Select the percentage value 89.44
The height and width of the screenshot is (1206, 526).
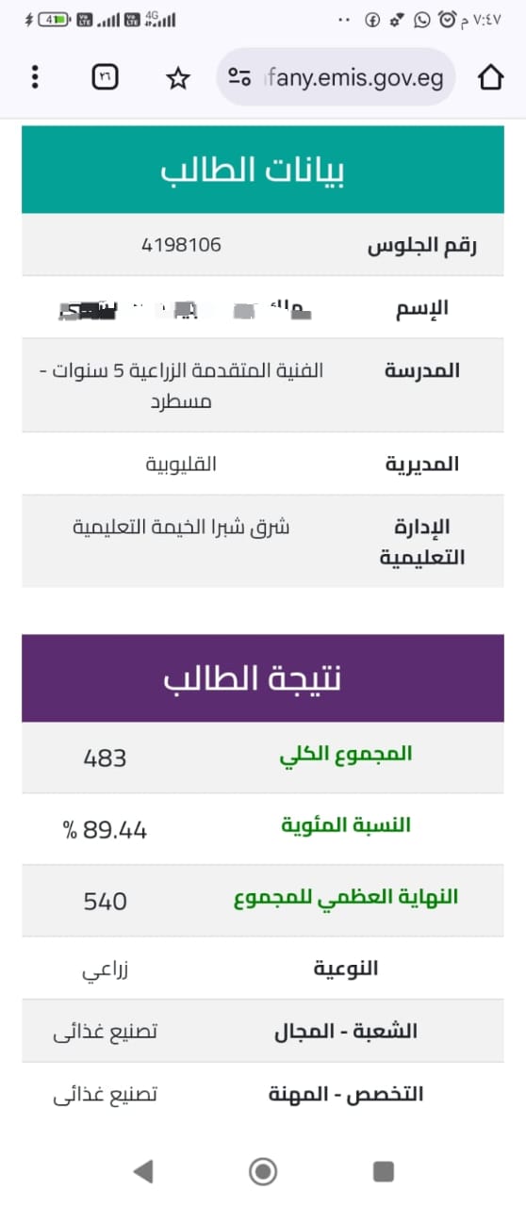[x=105, y=830]
